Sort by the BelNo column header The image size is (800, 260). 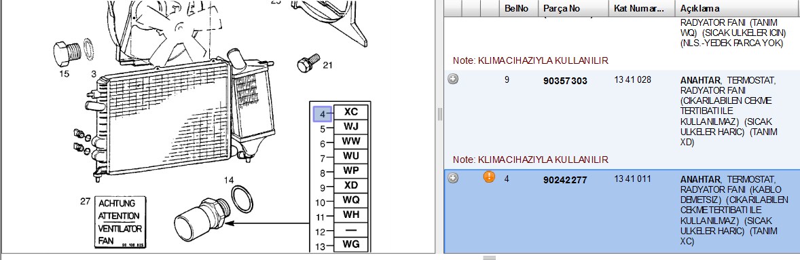point(518,9)
